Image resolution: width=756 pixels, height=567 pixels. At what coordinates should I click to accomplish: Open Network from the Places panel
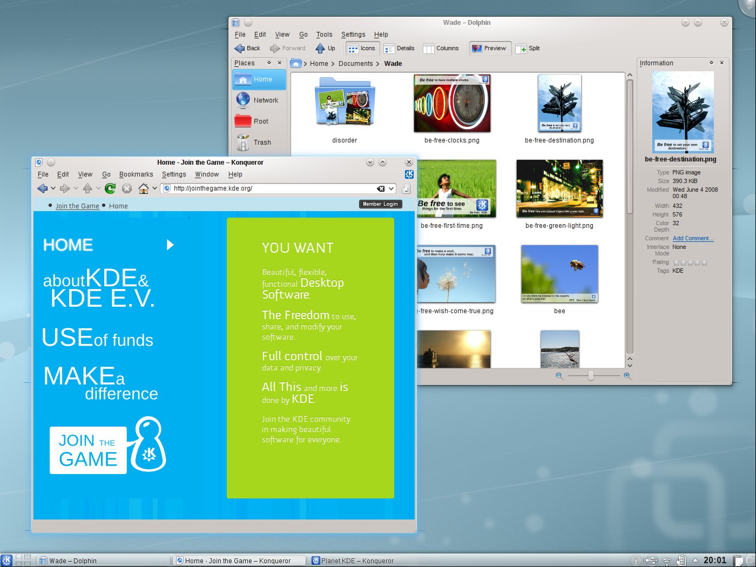pyautogui.click(x=259, y=100)
